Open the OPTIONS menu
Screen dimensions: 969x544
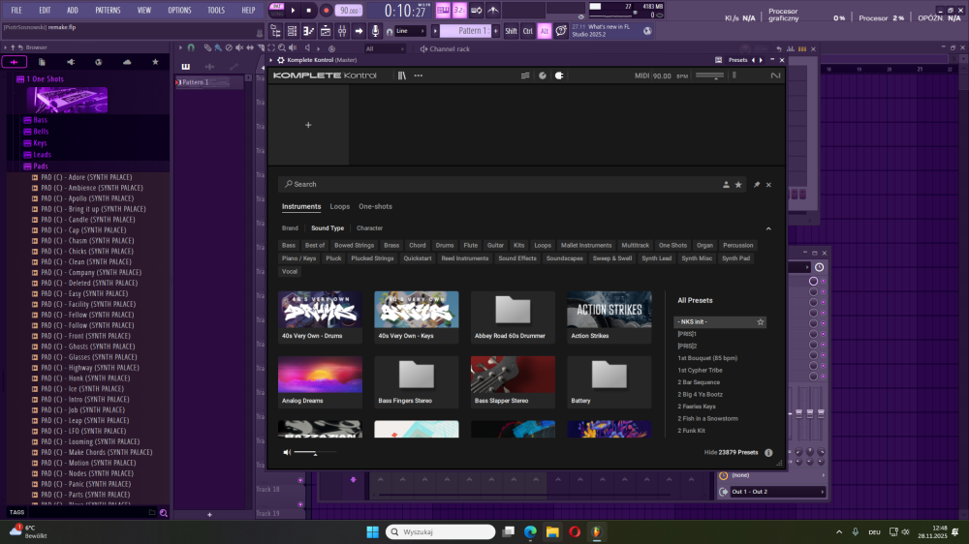pos(180,11)
